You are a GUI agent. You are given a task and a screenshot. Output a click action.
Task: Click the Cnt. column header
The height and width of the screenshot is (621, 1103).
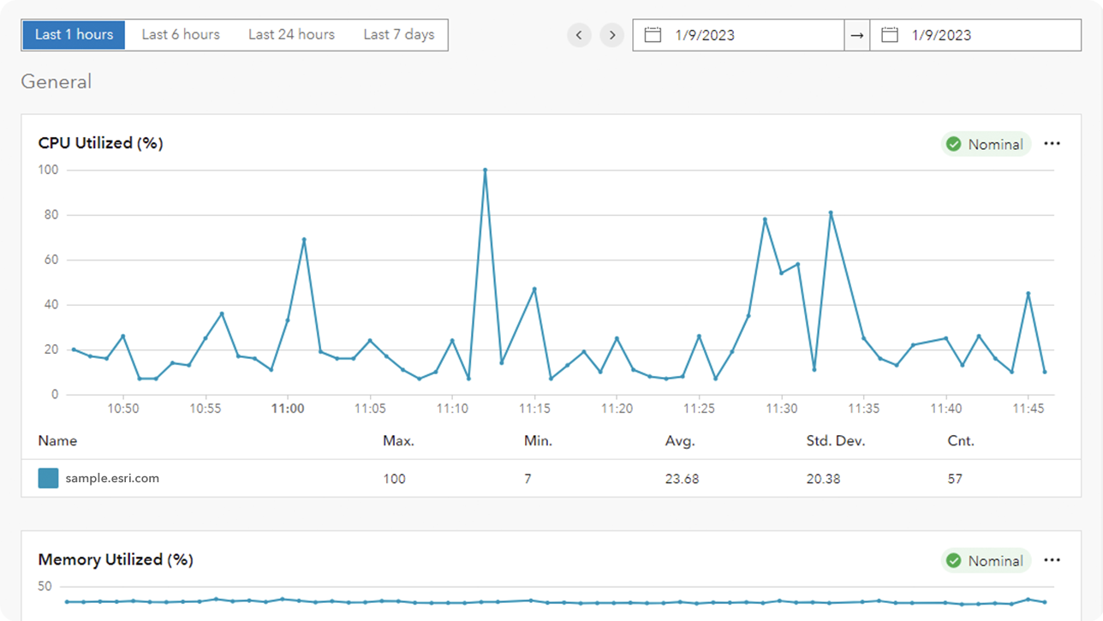coord(961,441)
